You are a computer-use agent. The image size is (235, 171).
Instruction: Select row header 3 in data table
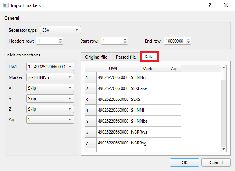click(90, 99)
